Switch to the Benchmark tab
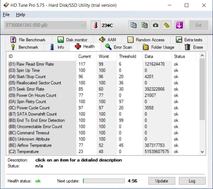Viewport: 213px width, 189px height. tap(25, 47)
